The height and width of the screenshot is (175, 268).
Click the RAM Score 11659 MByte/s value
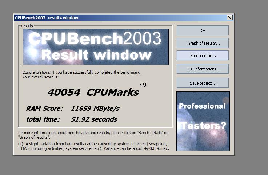coord(95,109)
